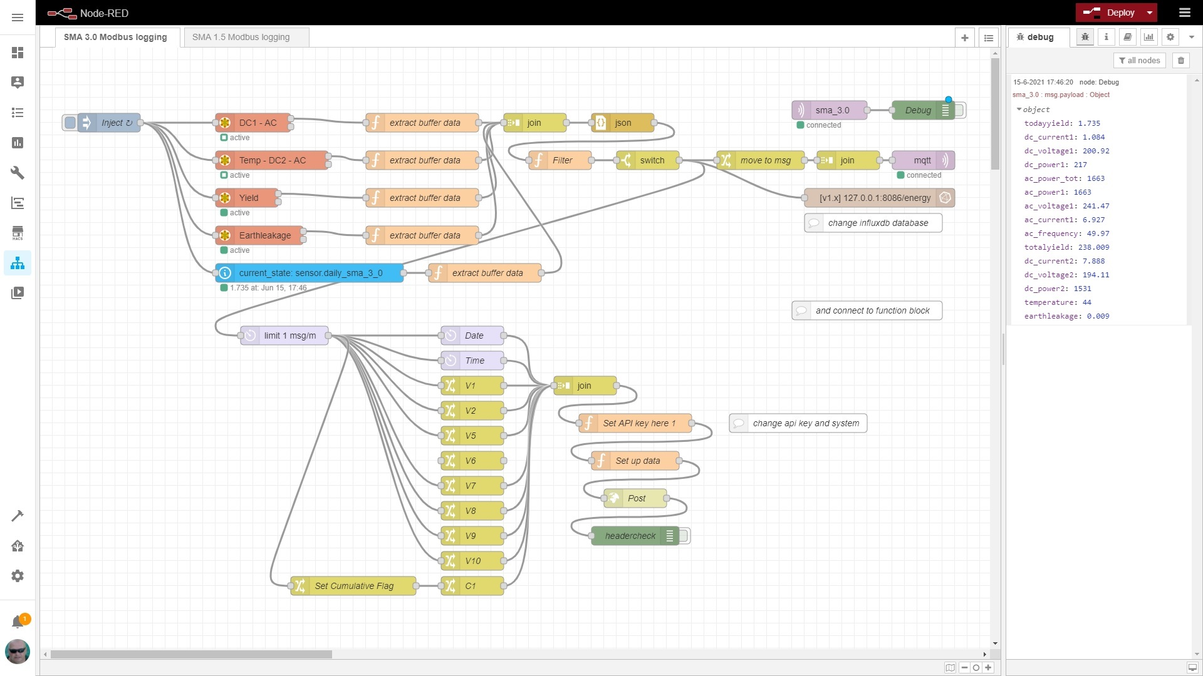Open the dashboard chart sidebar icon

(x=1148, y=37)
